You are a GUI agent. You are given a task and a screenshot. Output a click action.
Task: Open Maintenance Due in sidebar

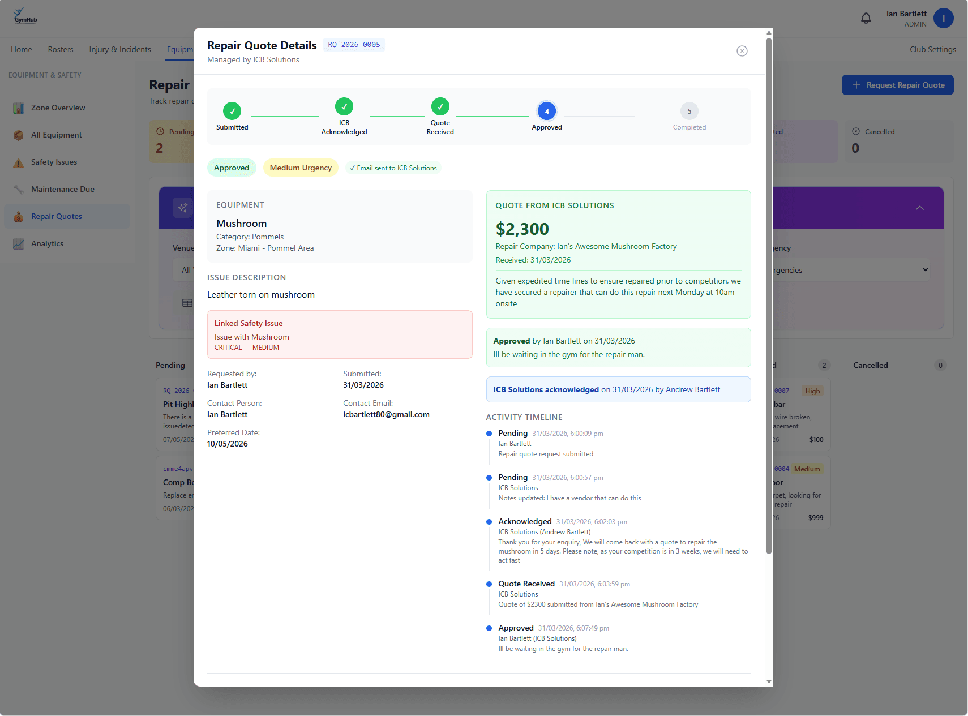tap(67, 189)
